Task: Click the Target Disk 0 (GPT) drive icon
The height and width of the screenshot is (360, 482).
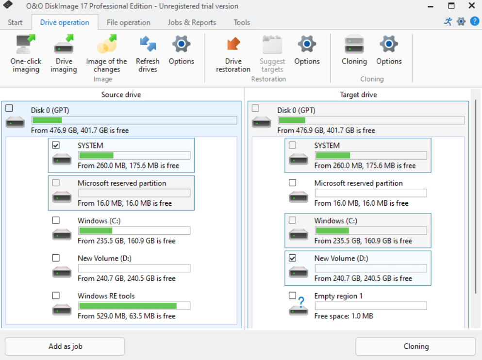Action: (261, 123)
